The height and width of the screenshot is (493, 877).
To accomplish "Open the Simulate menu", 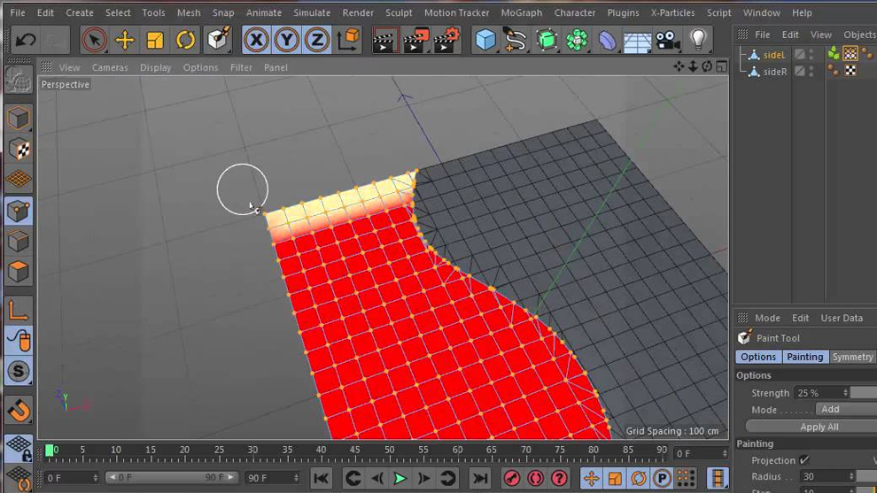I will pyautogui.click(x=312, y=12).
